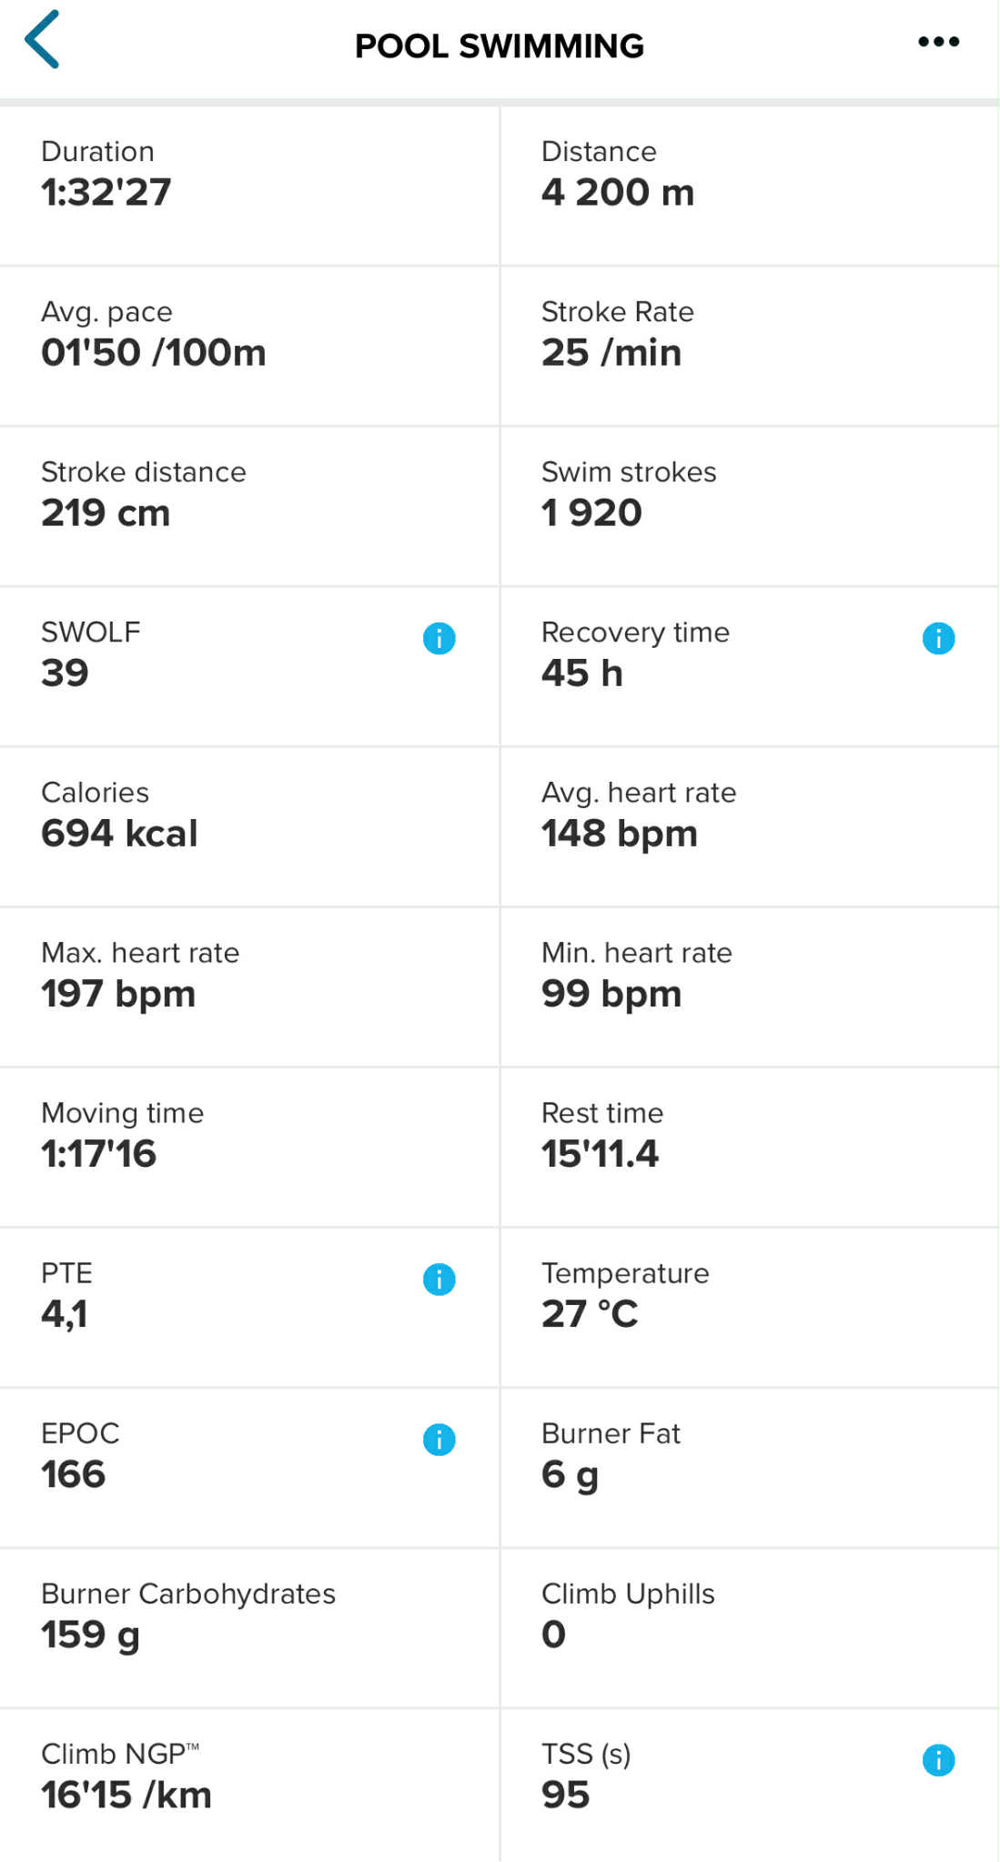This screenshot has height=1862, width=1000.
Task: Select the Swim strokes 1 920 cell
Action: click(x=749, y=506)
